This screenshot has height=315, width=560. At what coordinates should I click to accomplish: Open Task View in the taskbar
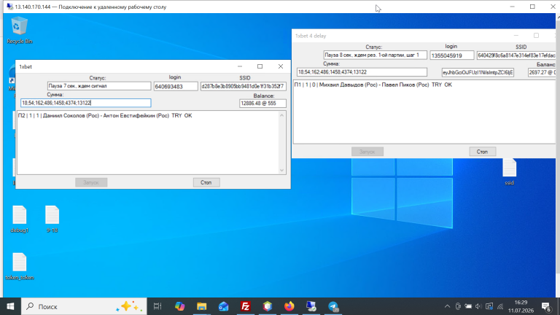(157, 306)
